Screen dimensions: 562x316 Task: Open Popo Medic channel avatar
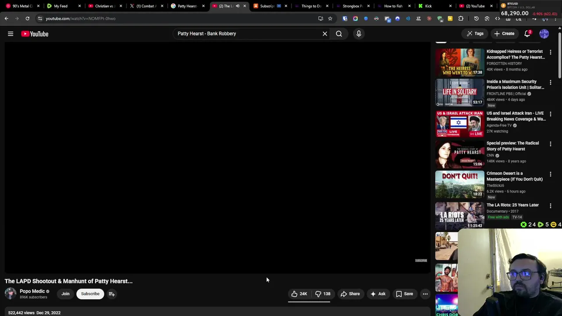tap(11, 294)
